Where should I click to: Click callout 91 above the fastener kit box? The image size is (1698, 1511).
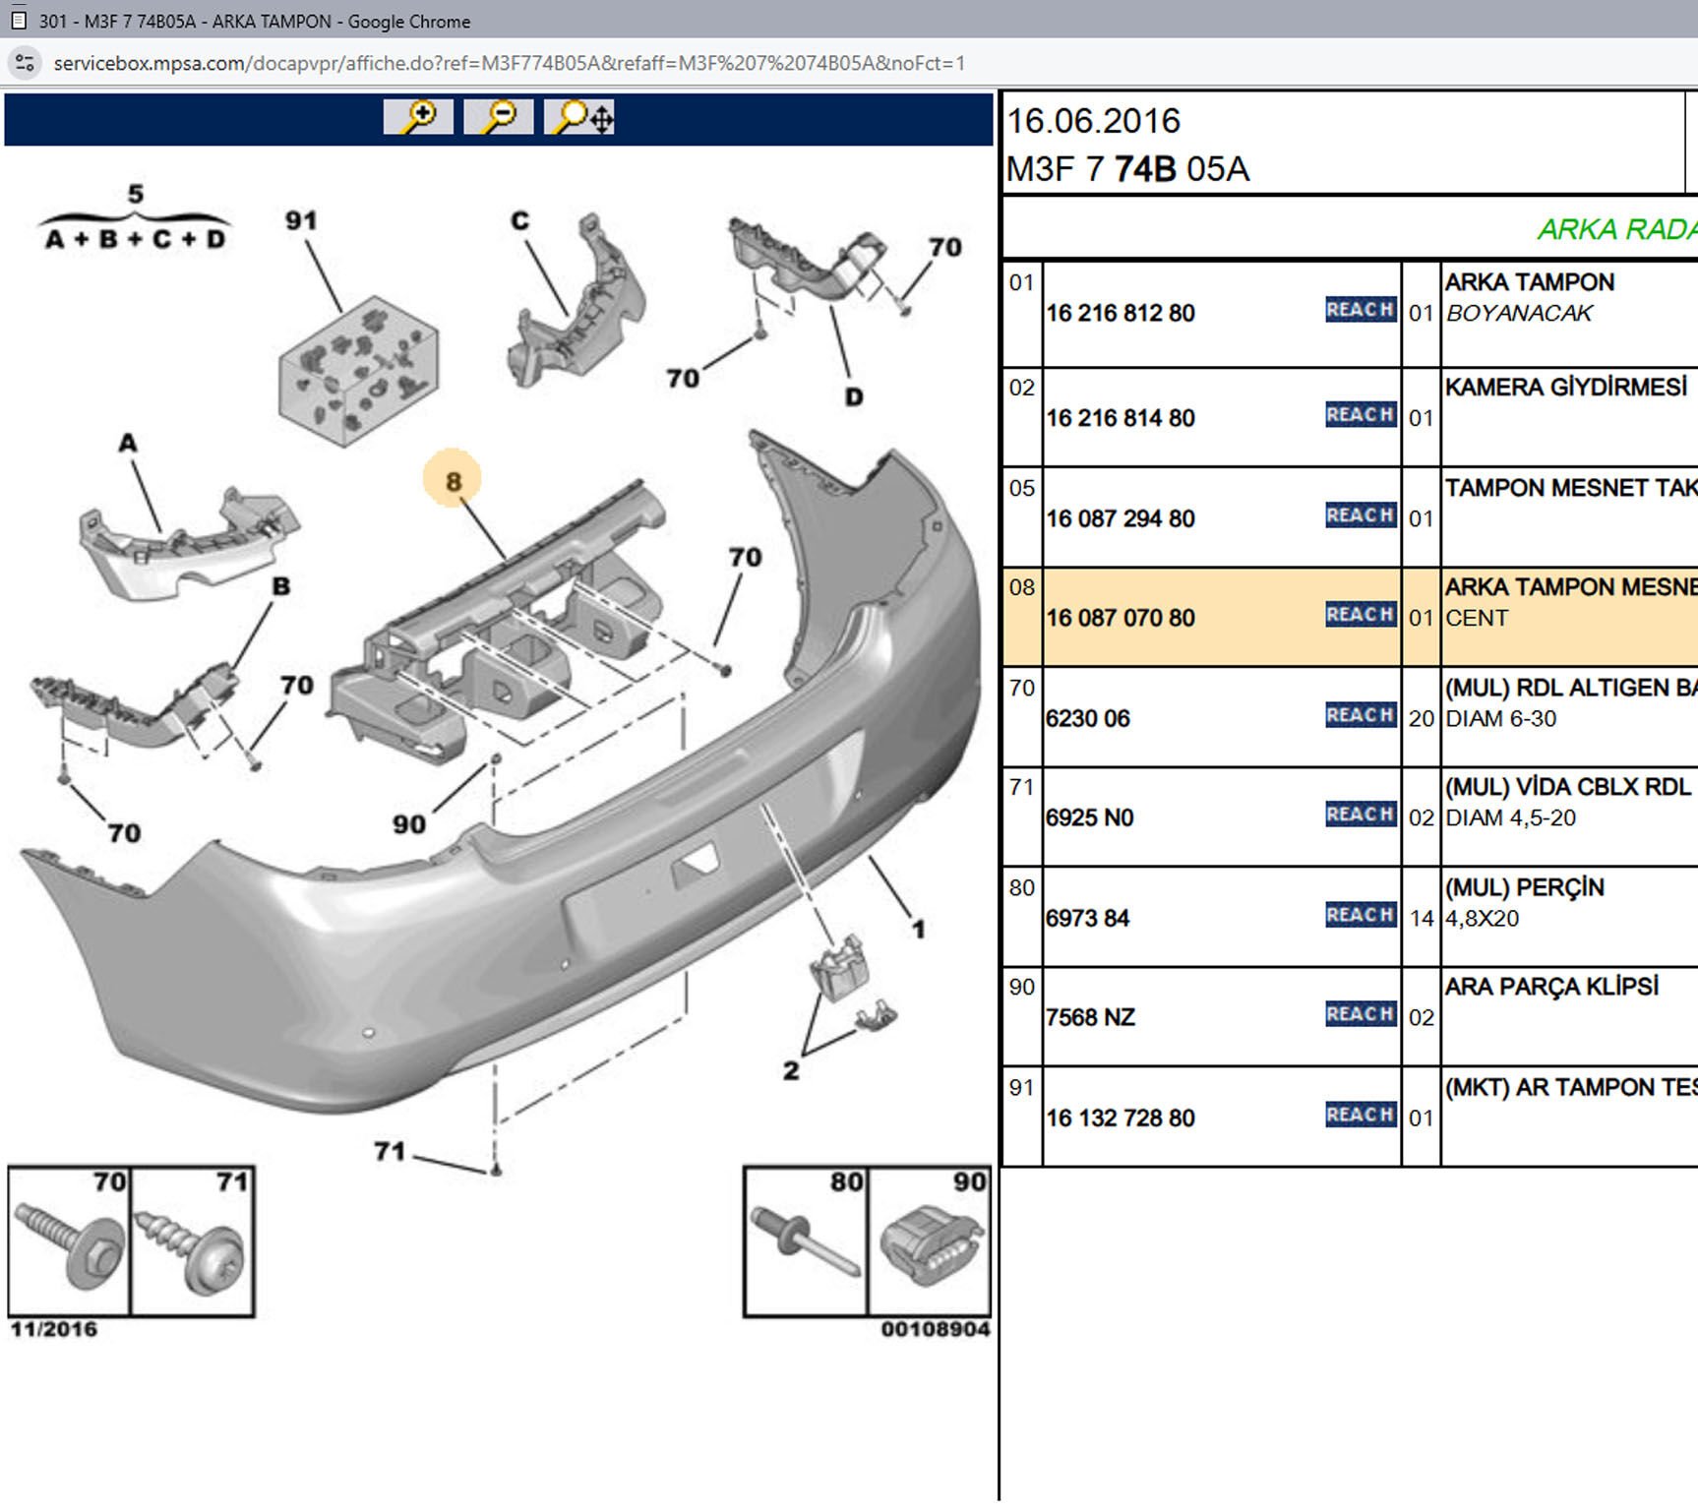(x=301, y=221)
